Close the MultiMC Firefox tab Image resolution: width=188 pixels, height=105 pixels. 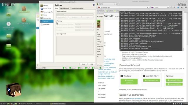click(115, 4)
